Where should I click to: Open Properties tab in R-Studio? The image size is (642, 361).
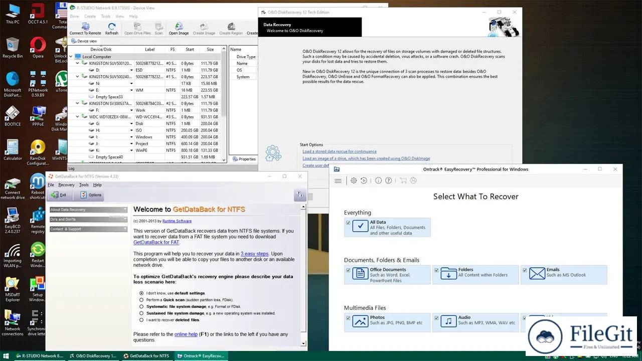point(244,159)
